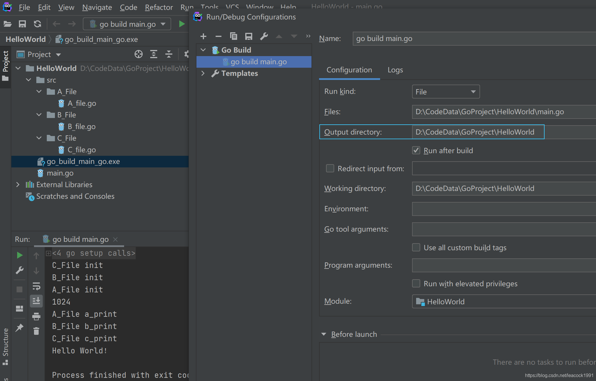Add new configuration with plus icon
The width and height of the screenshot is (596, 381).
pyautogui.click(x=203, y=36)
